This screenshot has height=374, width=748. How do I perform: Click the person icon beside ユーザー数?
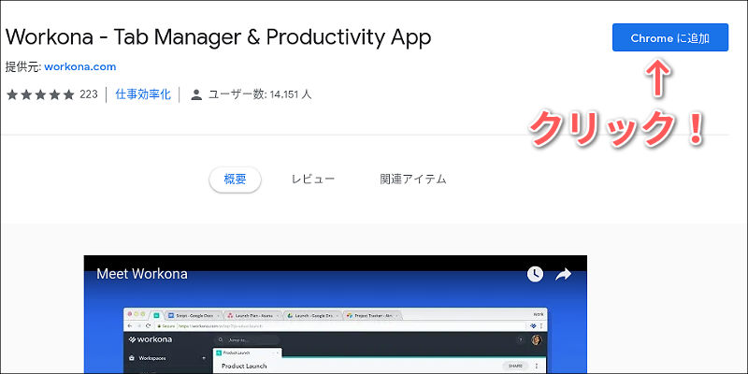point(196,94)
